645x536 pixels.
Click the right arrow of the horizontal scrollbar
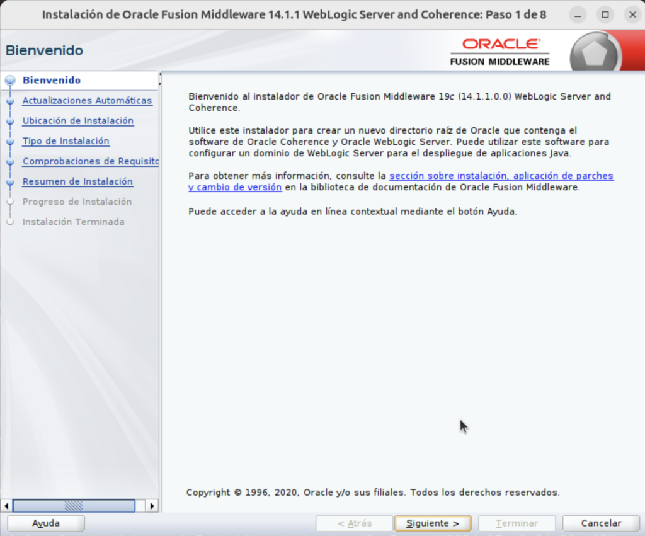(x=152, y=505)
